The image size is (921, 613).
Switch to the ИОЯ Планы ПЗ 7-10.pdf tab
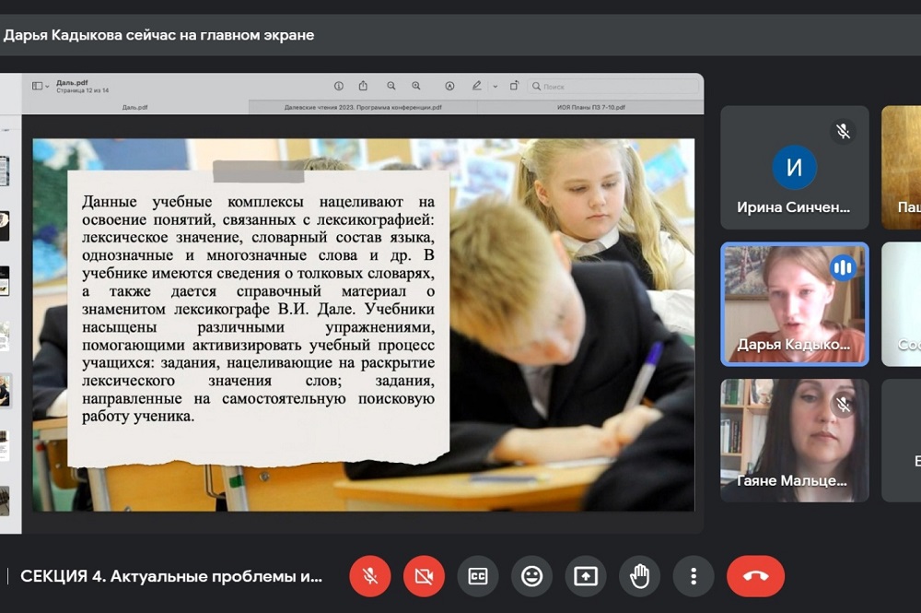tap(590, 107)
